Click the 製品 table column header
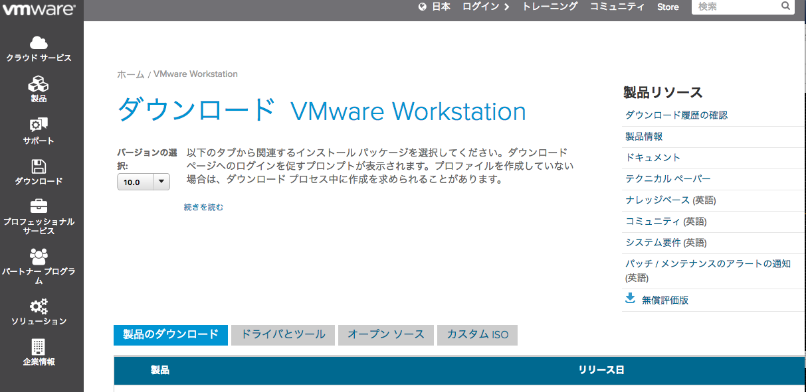This screenshot has height=392, width=806. point(160,370)
